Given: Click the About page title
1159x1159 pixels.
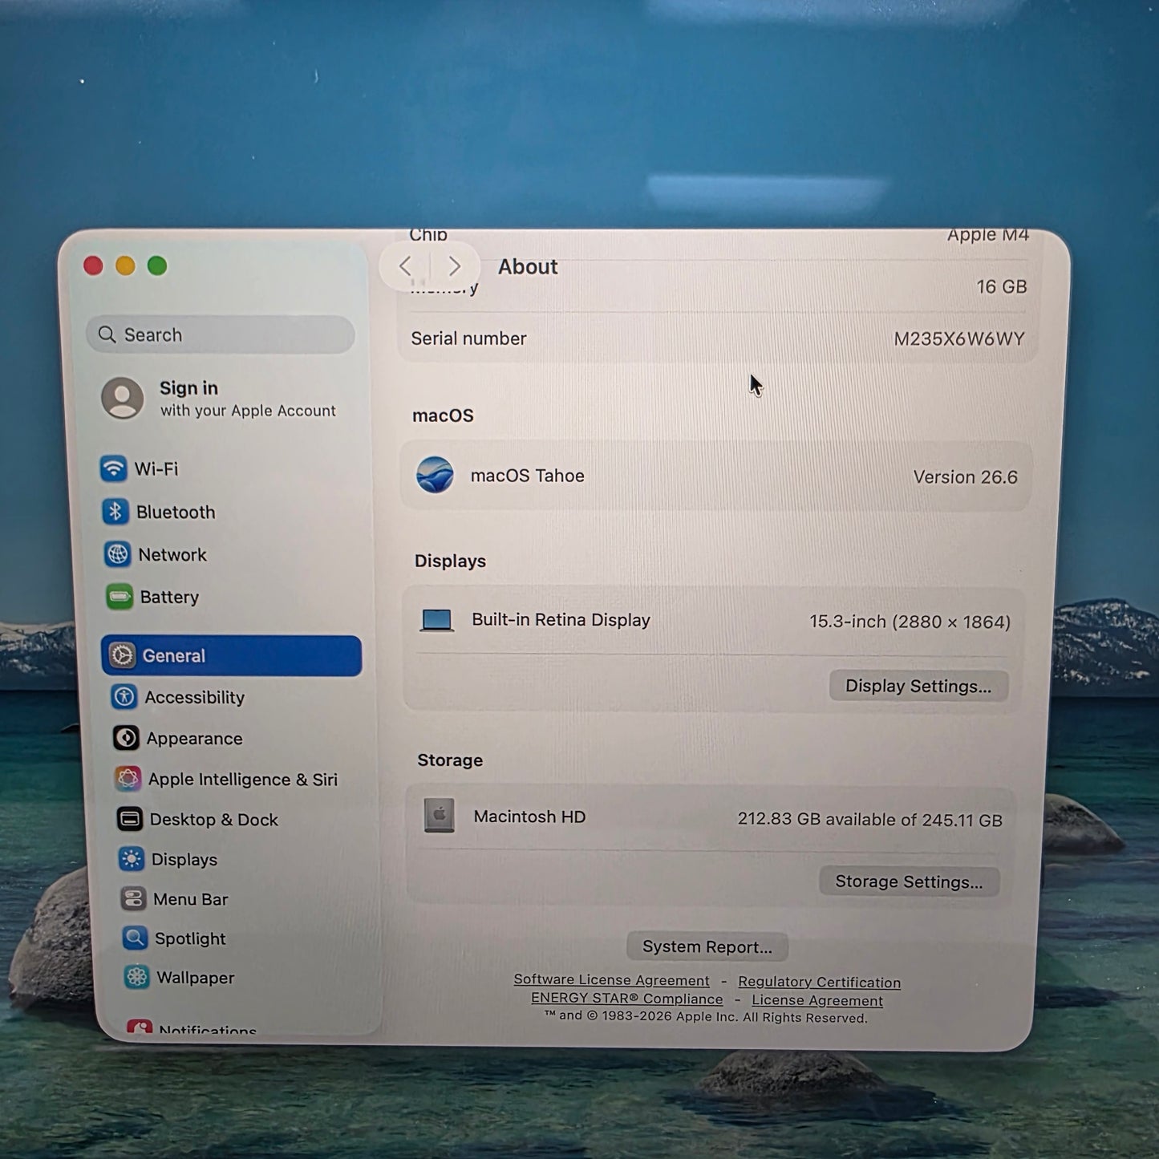Looking at the screenshot, I should (x=527, y=266).
